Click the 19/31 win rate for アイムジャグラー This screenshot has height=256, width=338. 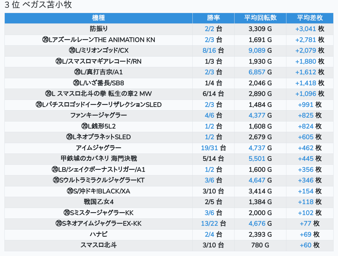tap(209, 148)
